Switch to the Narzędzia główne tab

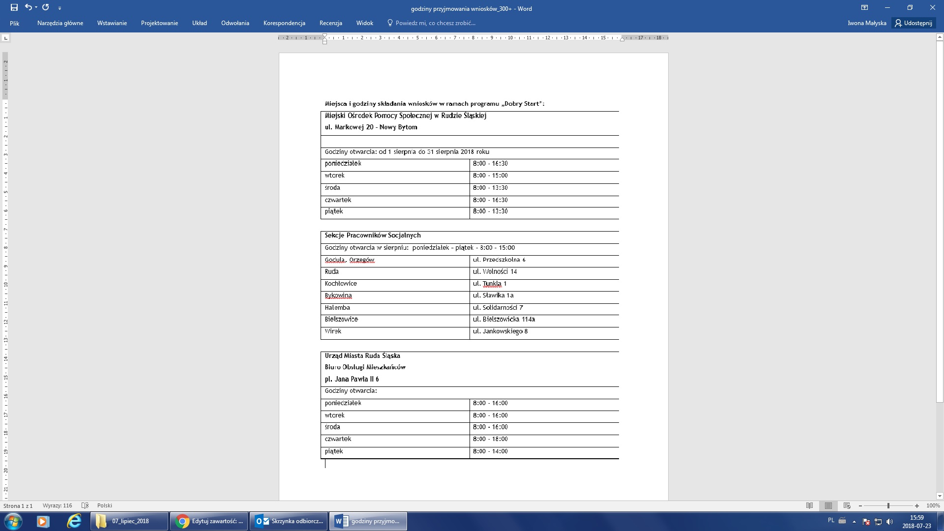tap(60, 23)
